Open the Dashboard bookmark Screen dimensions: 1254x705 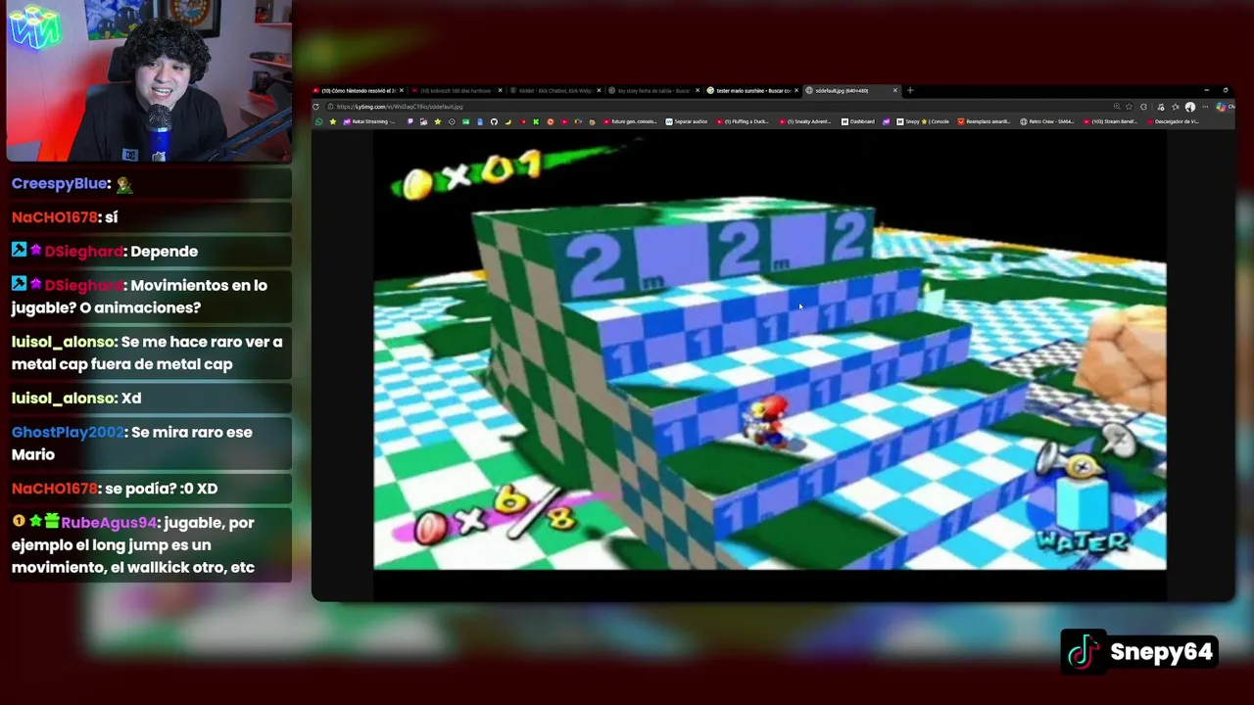(x=858, y=121)
